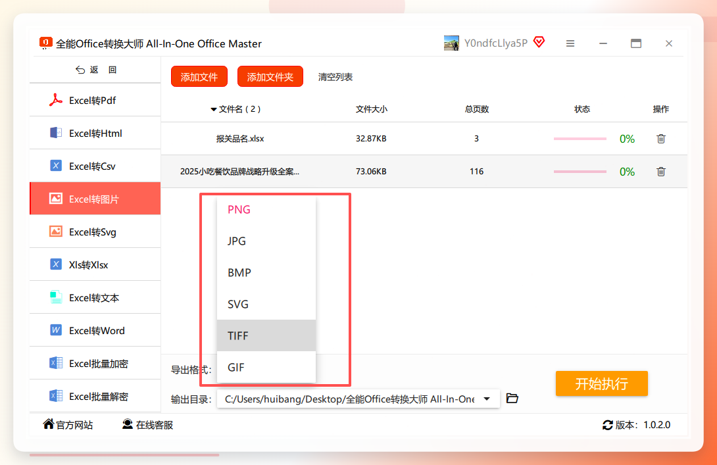The image size is (717, 465).
Task: Click the progress bar for 报关品名.xlsx
Action: tap(580, 139)
